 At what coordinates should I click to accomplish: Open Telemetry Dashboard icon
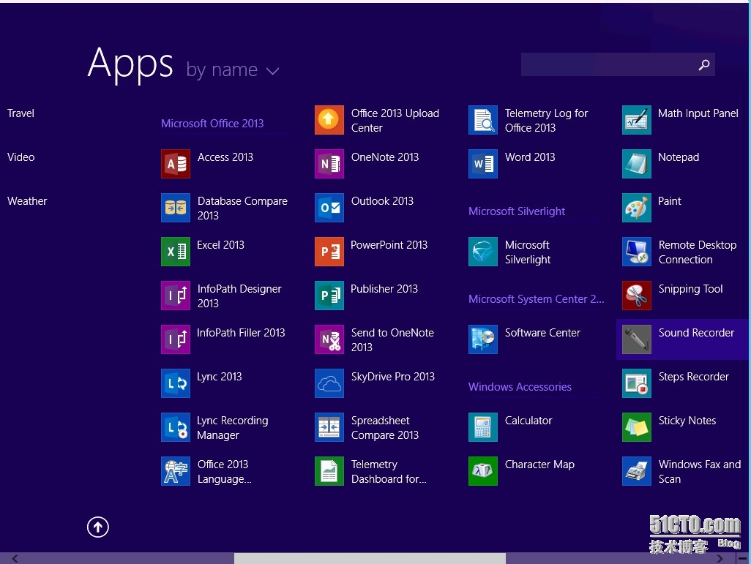click(329, 470)
